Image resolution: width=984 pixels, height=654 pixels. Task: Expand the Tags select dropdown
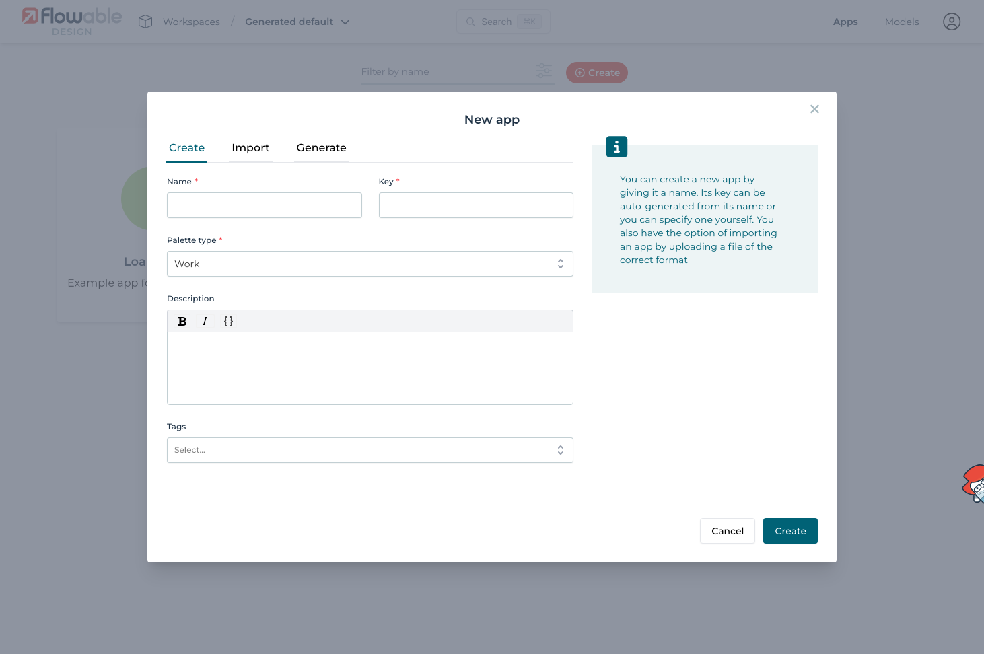[370, 450]
